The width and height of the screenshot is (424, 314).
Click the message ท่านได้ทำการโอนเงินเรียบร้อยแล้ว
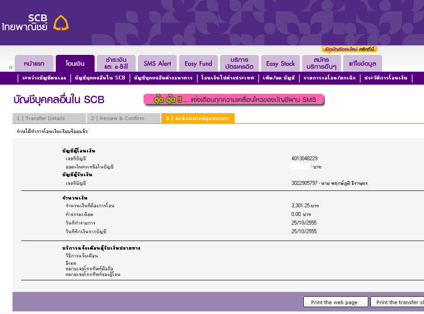(52, 132)
